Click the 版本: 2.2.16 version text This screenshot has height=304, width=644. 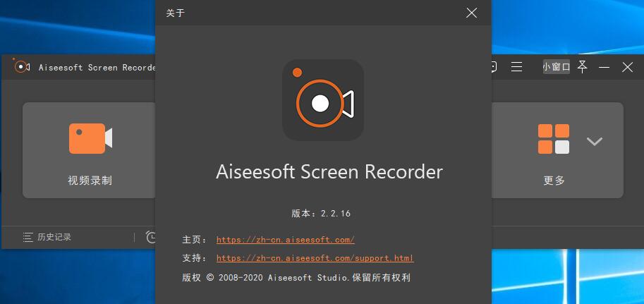tap(321, 214)
